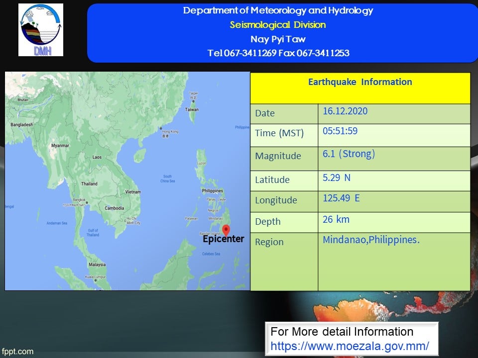Select the date value 16.12.2020
Image resolution: width=478 pixels, height=358 pixels.
[x=345, y=111]
